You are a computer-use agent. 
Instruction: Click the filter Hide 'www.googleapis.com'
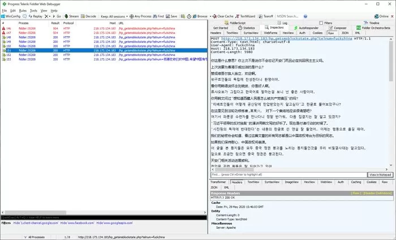114,223
